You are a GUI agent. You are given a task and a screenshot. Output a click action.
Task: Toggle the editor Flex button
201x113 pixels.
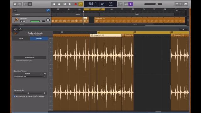(x=15, y=29)
